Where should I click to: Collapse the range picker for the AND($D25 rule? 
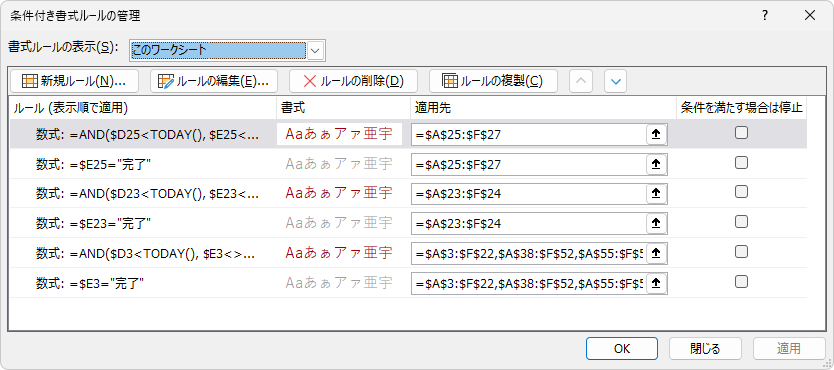point(656,135)
